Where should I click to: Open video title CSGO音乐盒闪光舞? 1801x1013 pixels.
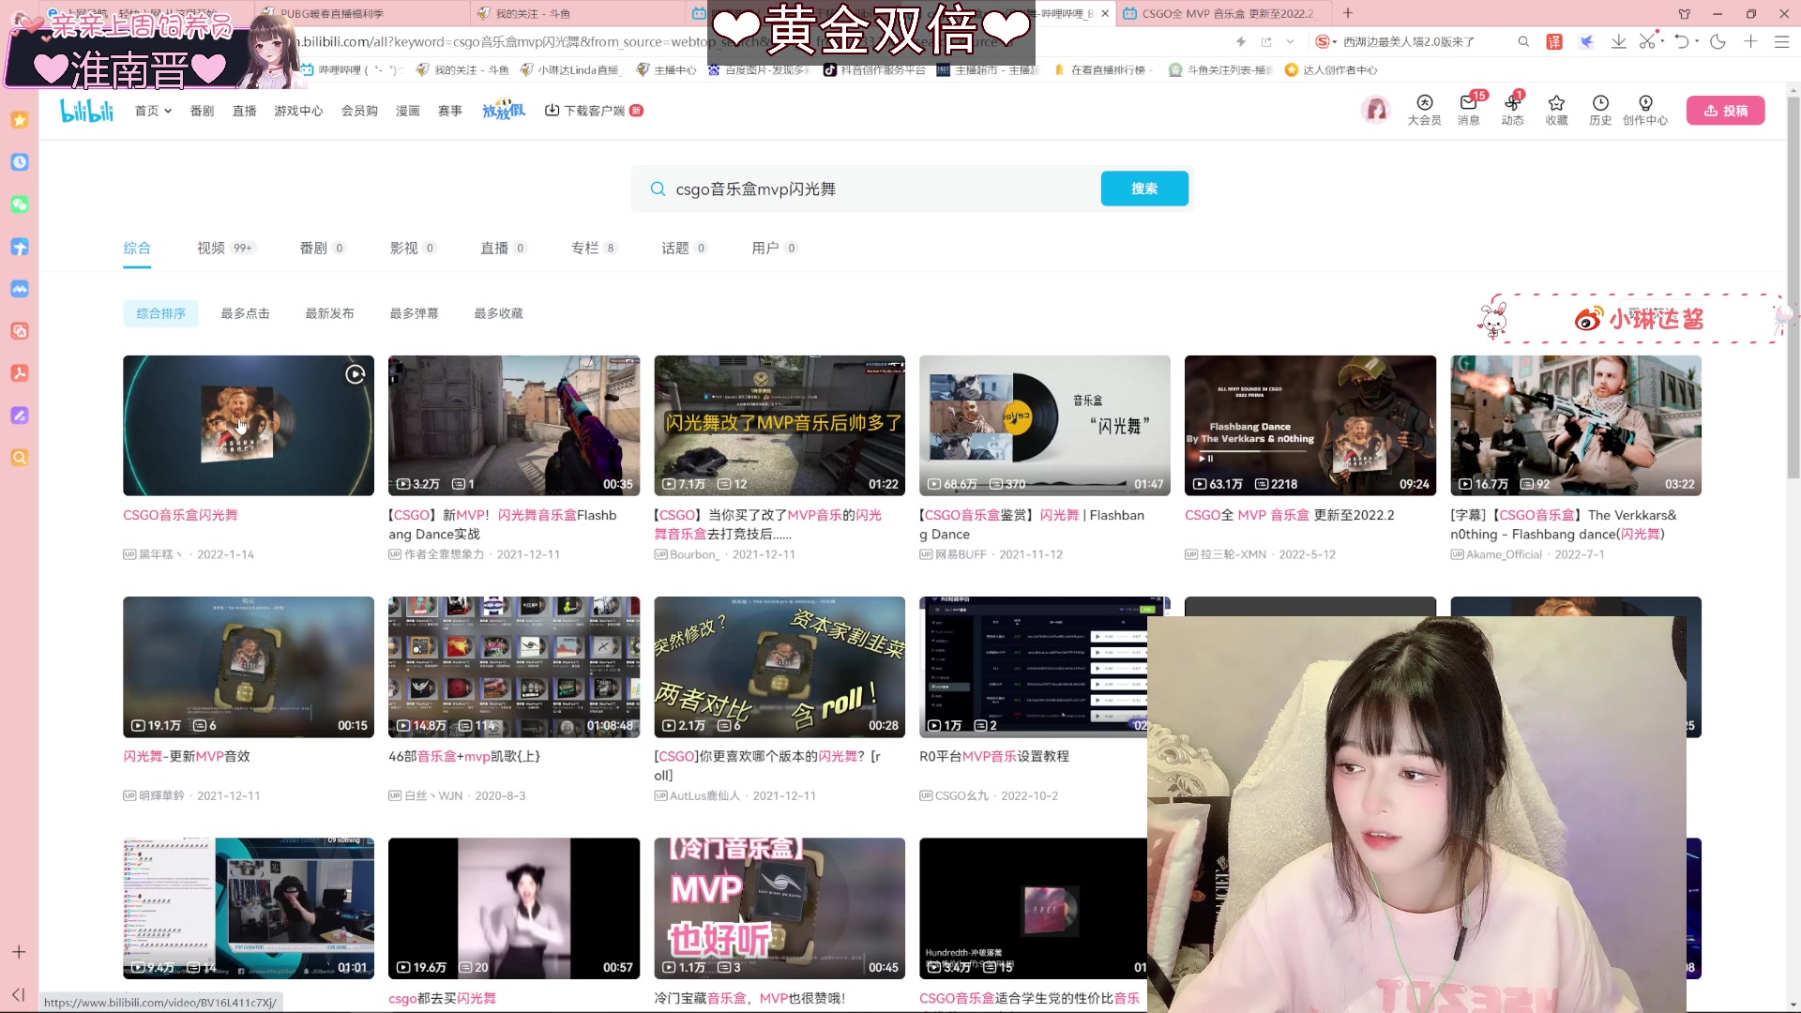pos(180,515)
